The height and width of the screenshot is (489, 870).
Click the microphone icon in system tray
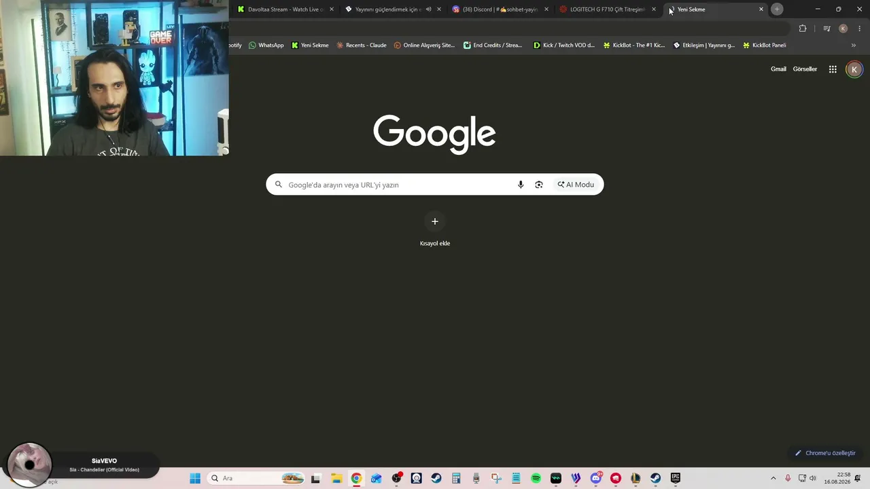click(x=788, y=478)
